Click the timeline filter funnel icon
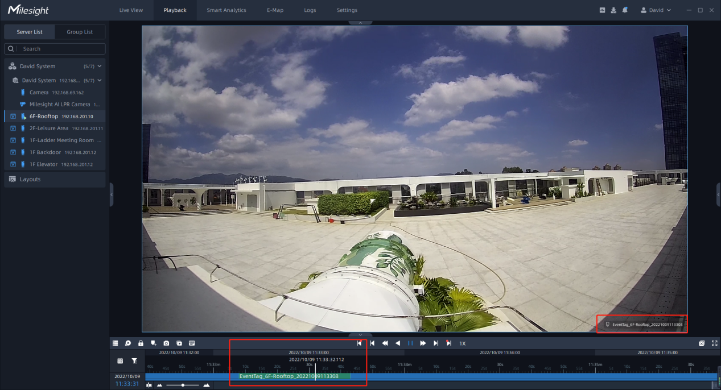 [x=134, y=361]
